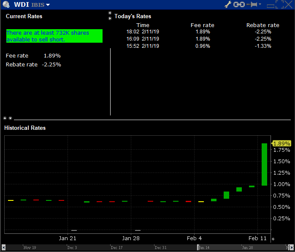Click the Fee rate column header

[x=203, y=25]
